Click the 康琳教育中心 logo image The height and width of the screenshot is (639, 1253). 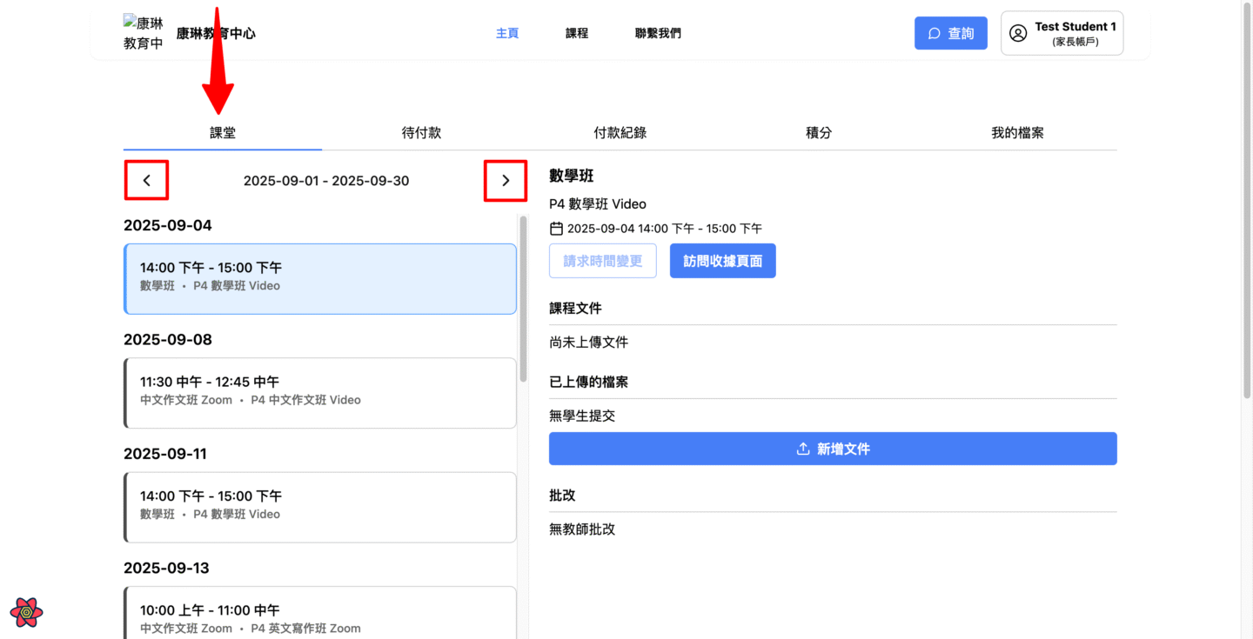tap(144, 33)
